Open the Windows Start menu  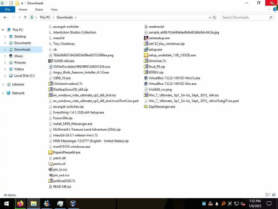(7, 204)
